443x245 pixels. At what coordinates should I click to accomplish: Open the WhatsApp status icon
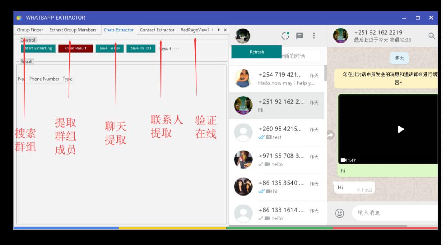pos(285,36)
